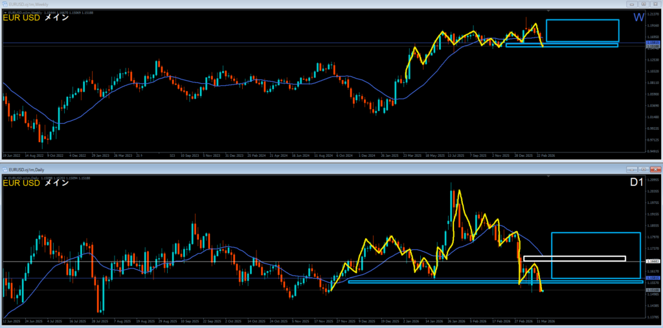Screen dimensions: 663x328
Task: Click the EURUSD Weekly window title icon
Action: click(x=5, y=4)
